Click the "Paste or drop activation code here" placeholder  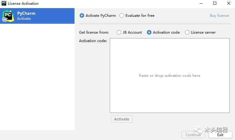click(170, 76)
